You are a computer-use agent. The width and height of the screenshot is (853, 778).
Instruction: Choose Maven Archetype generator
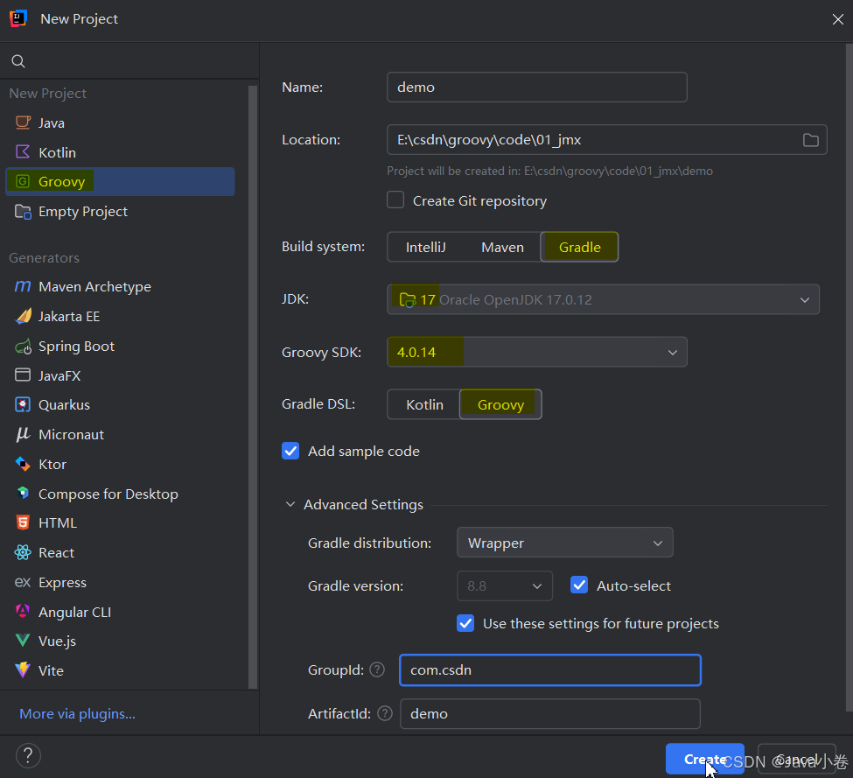120,286
